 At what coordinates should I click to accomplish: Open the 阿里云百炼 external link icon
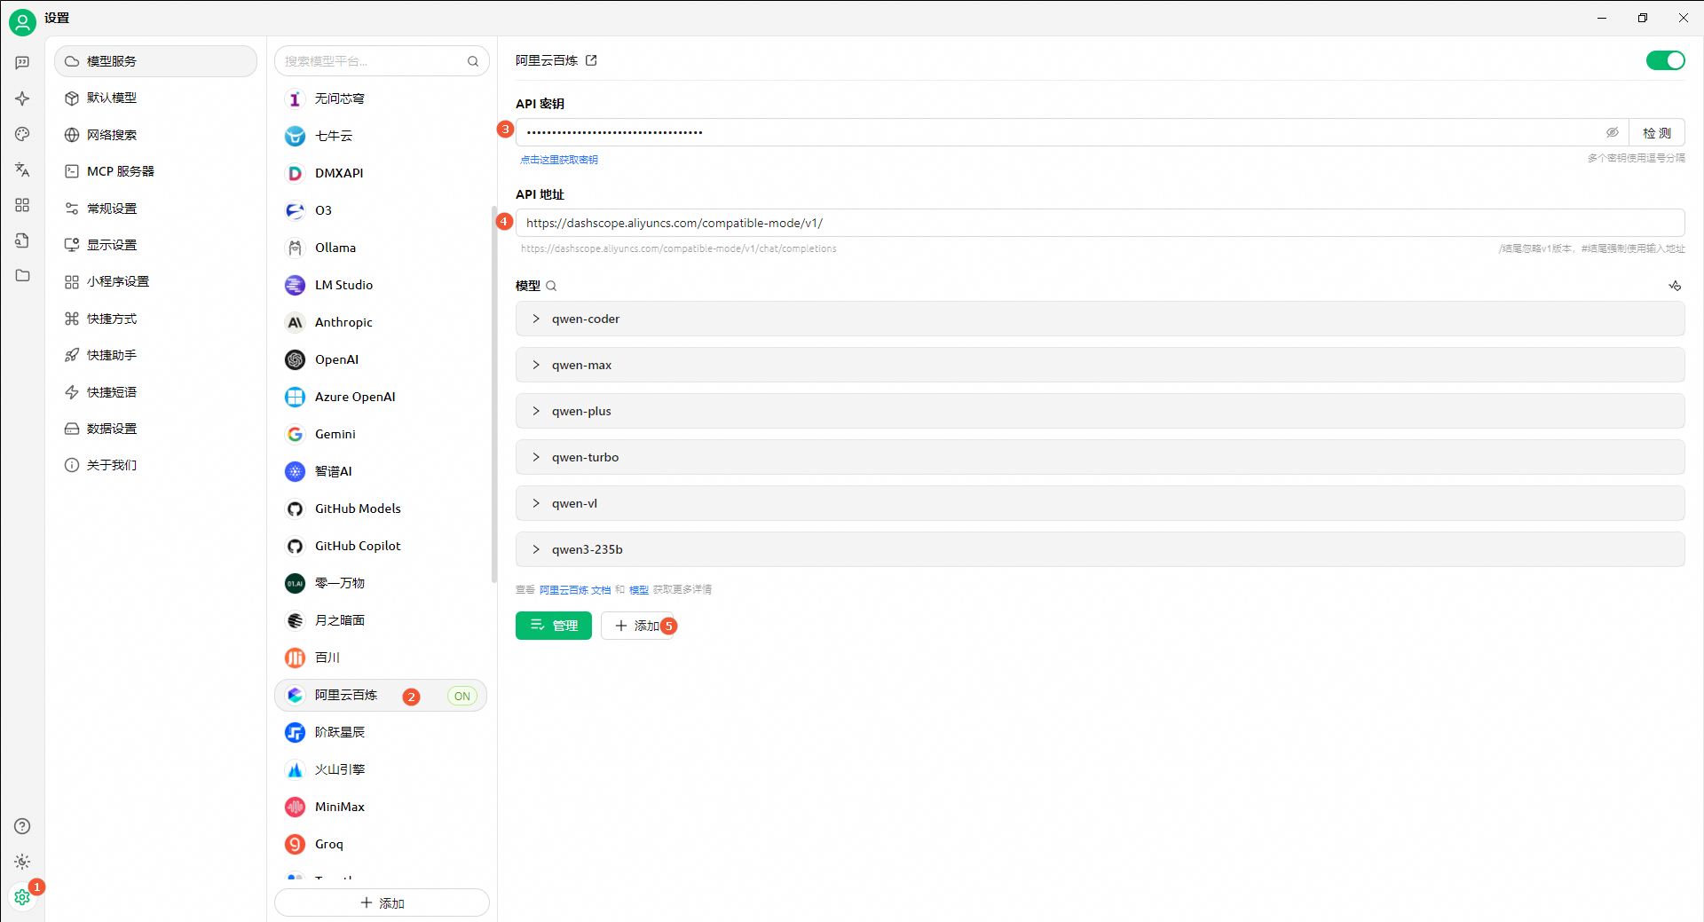(591, 60)
